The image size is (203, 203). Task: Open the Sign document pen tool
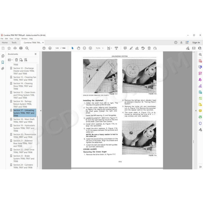[x=137, y=48]
